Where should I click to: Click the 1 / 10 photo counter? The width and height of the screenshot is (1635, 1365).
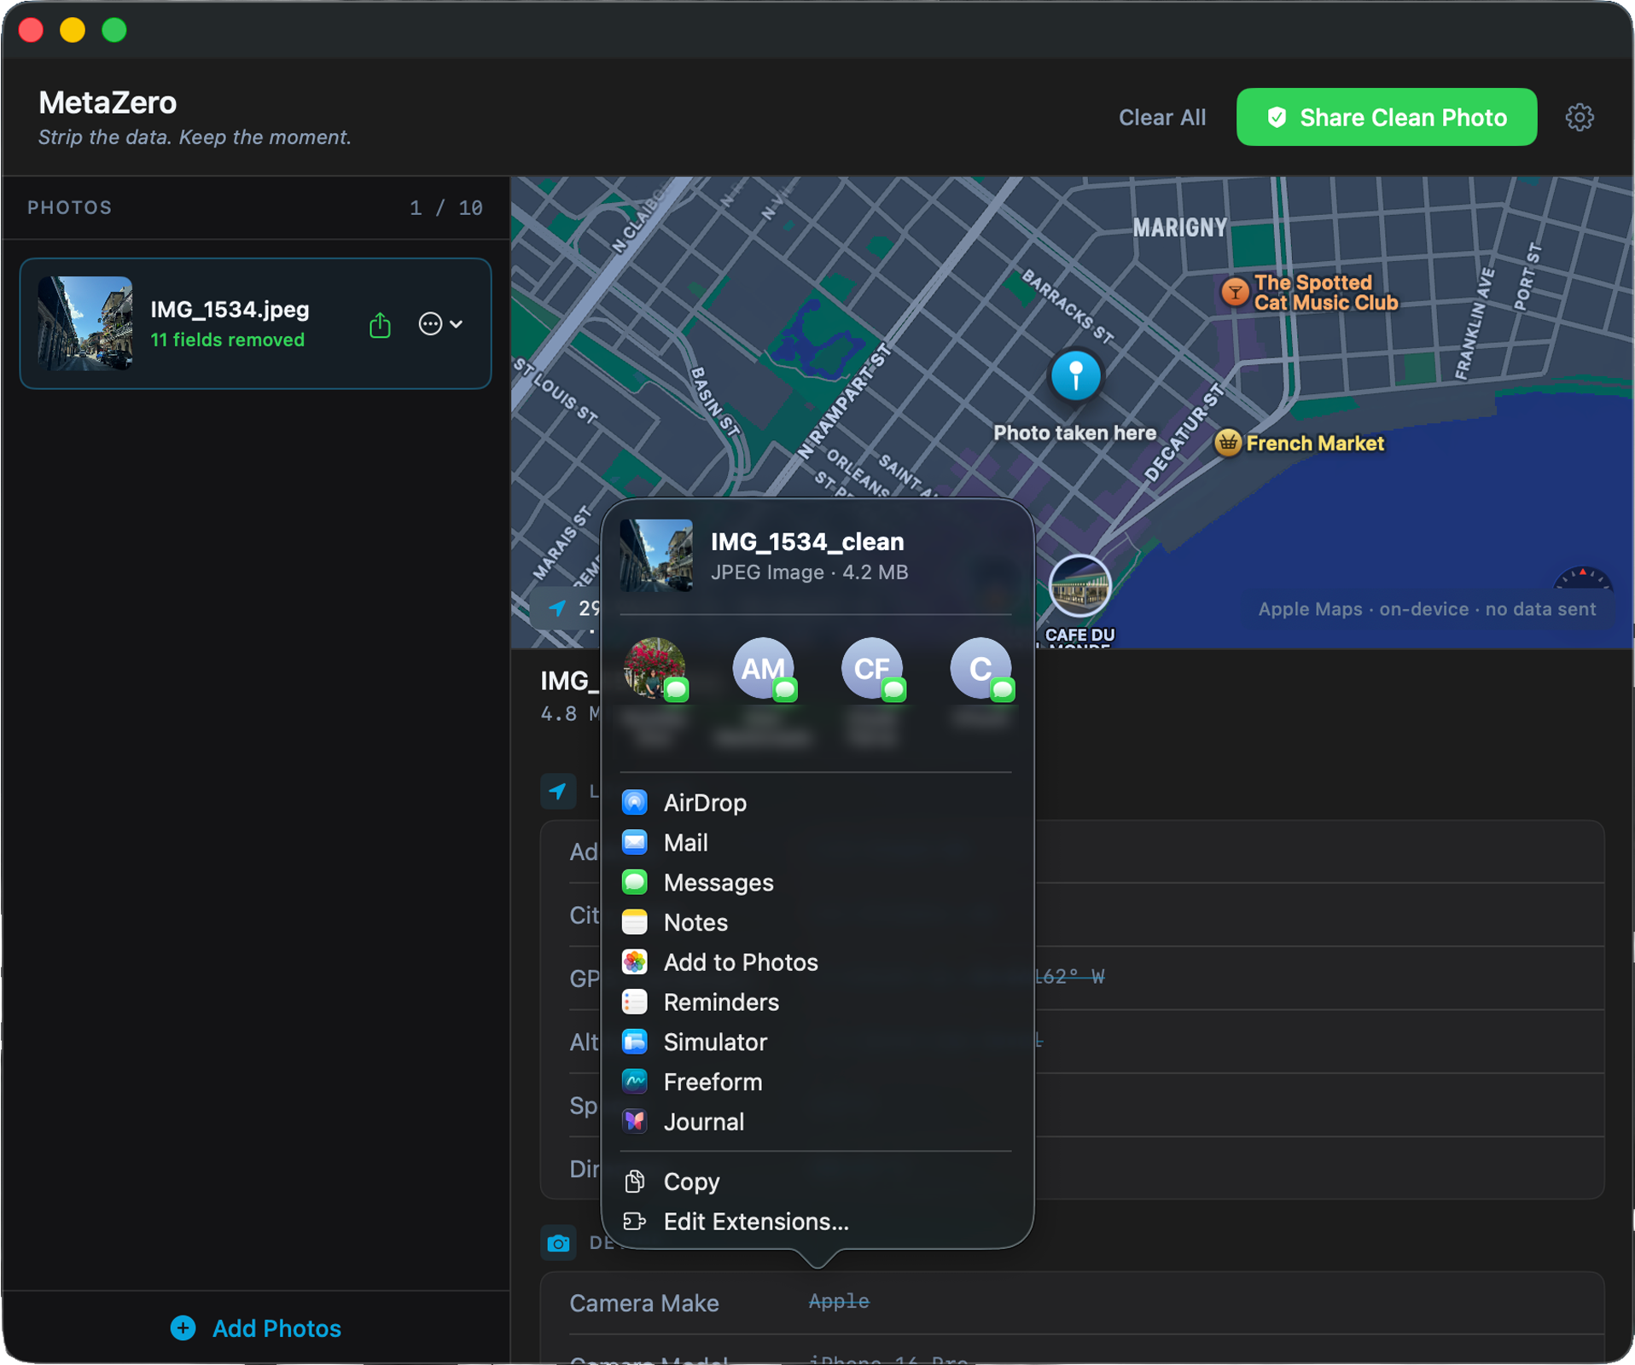click(446, 208)
